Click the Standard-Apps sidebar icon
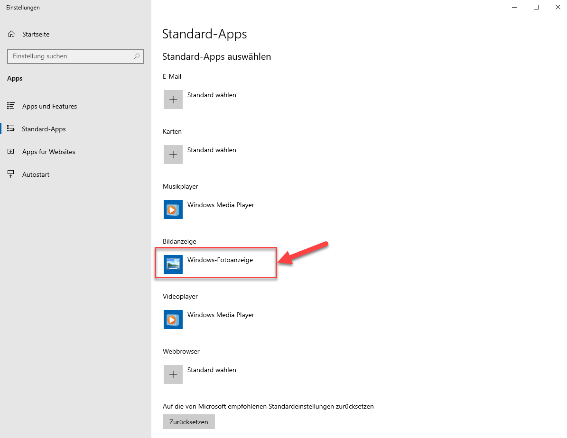This screenshot has height=438, width=567. 11,128
